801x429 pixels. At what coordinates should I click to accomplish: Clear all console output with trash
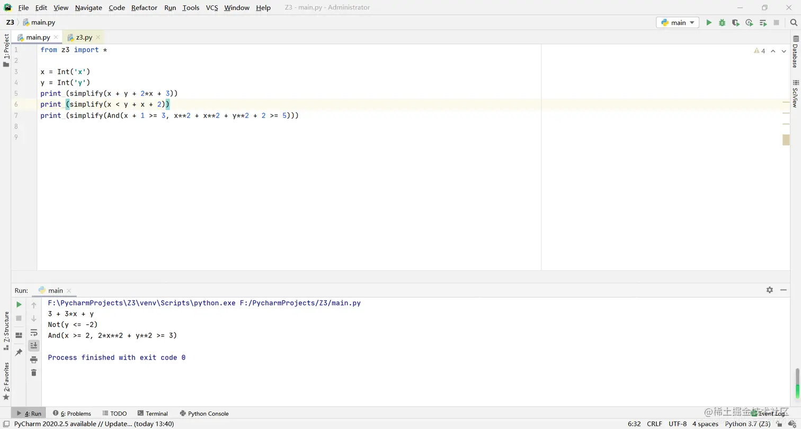coord(34,373)
